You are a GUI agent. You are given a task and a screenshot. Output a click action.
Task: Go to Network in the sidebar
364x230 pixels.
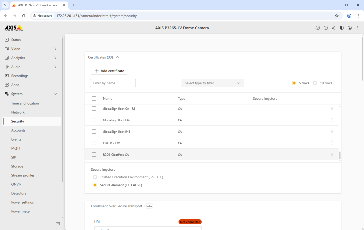coord(18,112)
